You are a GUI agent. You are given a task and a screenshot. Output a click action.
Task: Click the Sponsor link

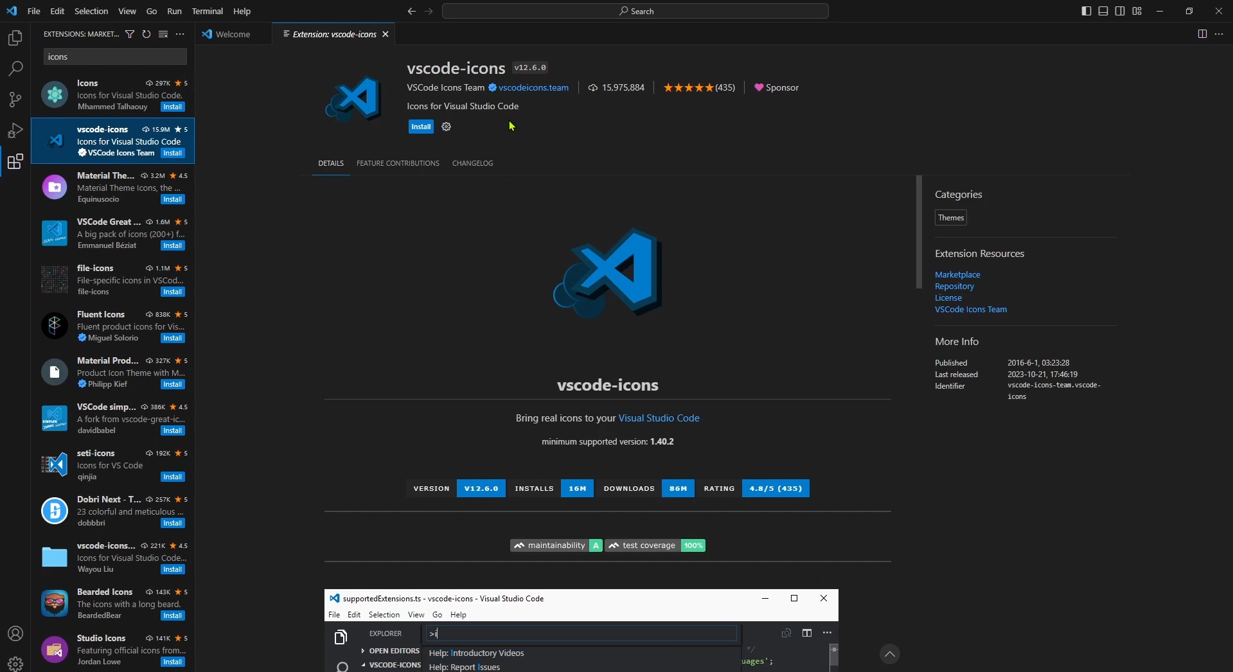(777, 87)
